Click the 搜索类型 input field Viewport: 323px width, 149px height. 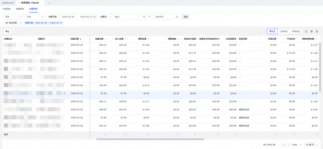(x=164, y=17)
